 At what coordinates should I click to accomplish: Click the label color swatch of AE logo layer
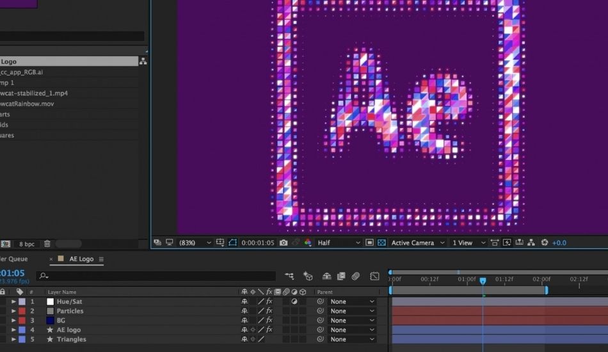pyautogui.click(x=22, y=330)
